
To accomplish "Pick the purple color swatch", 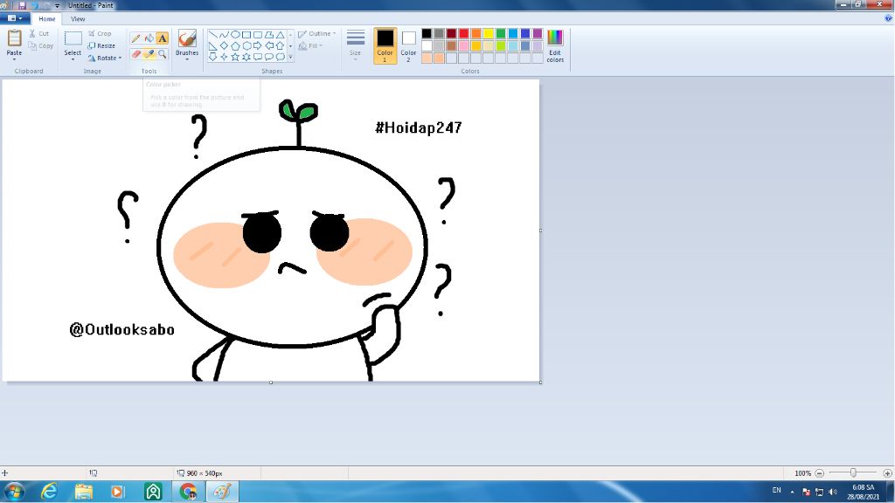I will 538,34.
